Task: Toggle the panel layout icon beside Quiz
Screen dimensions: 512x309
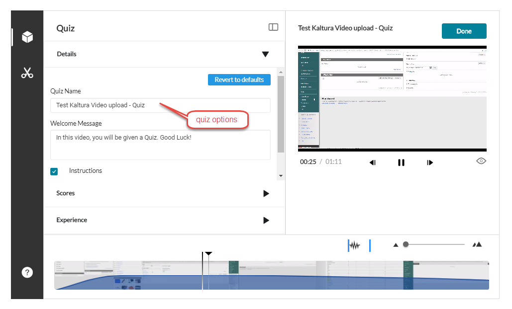Action: tap(273, 27)
